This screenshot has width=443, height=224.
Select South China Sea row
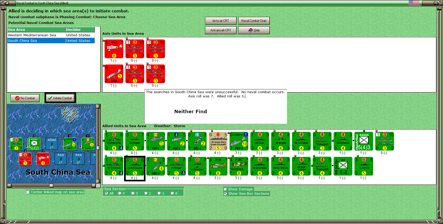[x=51, y=41]
